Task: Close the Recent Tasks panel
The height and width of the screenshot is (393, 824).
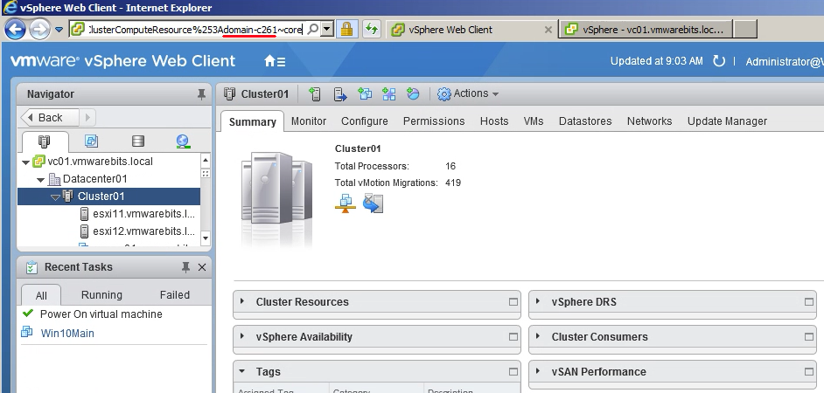Action: point(202,267)
